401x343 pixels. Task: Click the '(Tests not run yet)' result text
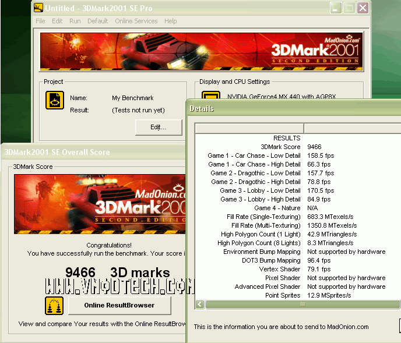(138, 110)
